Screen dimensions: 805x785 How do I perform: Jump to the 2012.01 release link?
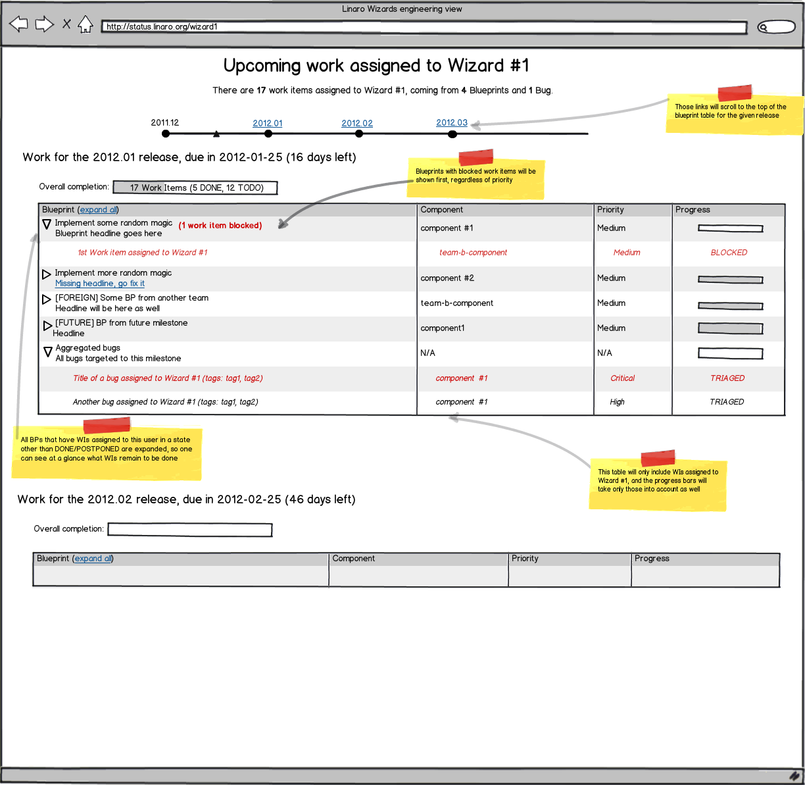click(268, 123)
